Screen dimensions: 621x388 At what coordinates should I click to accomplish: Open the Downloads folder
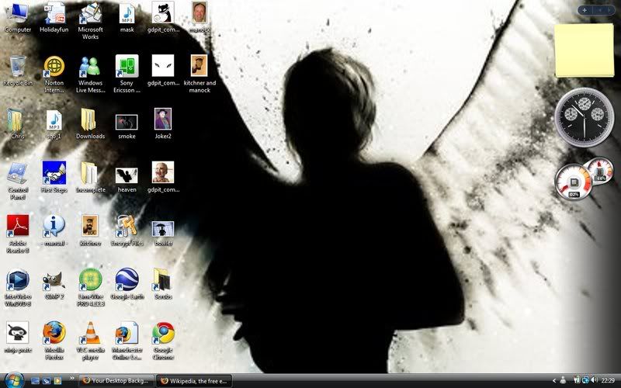[89, 120]
